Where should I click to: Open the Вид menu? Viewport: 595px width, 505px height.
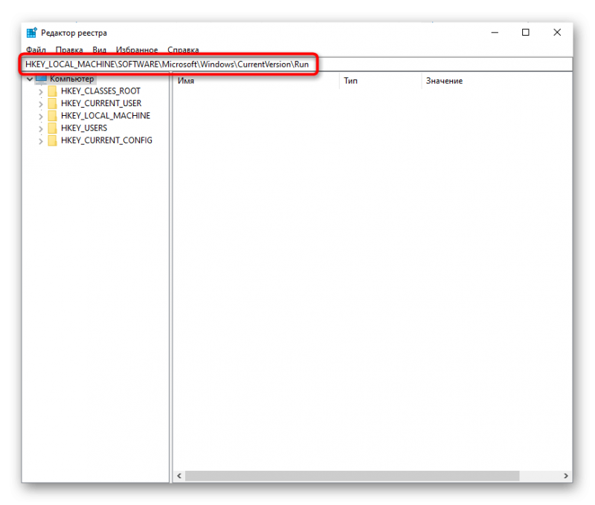(100, 50)
